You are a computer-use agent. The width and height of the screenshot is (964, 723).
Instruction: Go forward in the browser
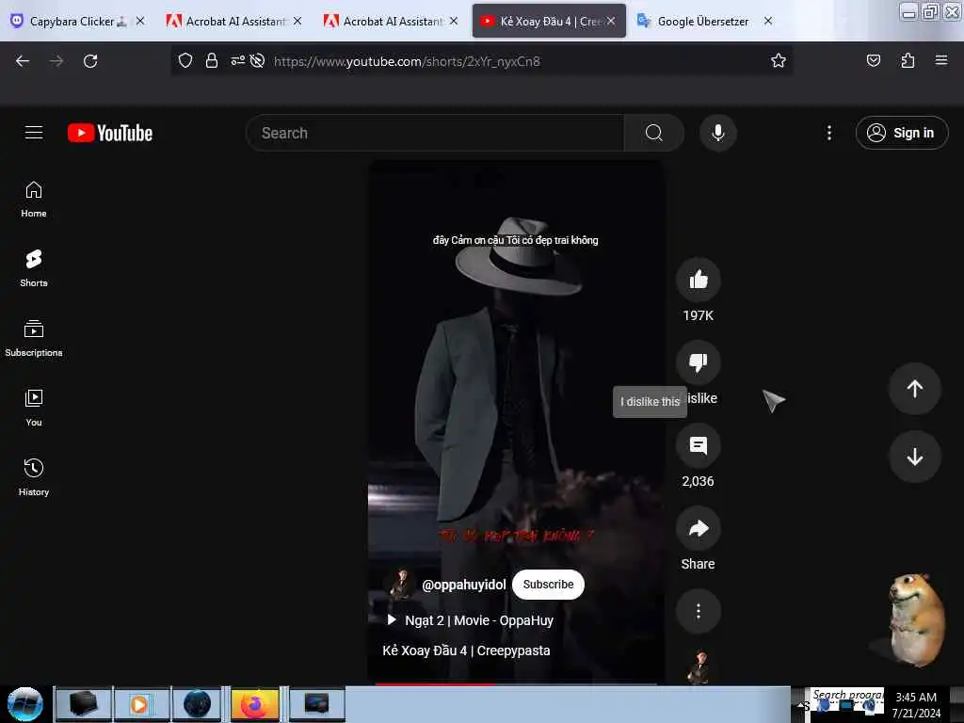coord(56,61)
